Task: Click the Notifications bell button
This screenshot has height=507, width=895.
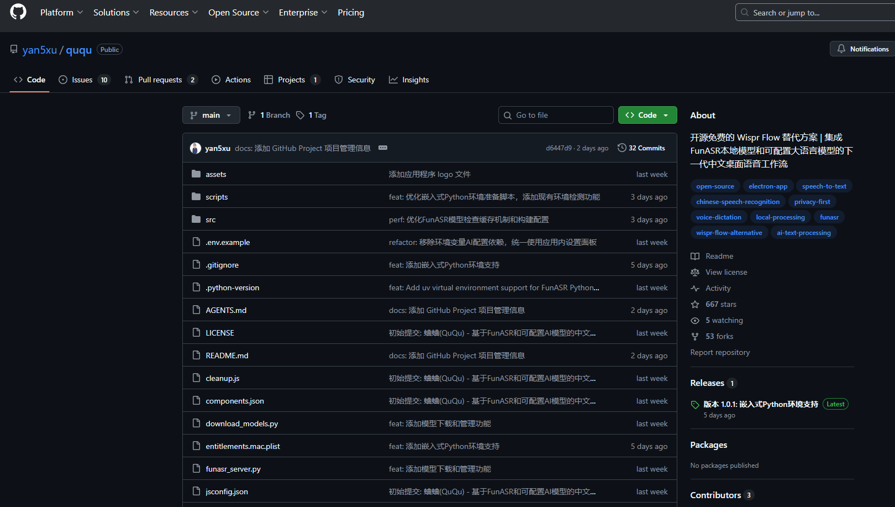Action: point(862,49)
